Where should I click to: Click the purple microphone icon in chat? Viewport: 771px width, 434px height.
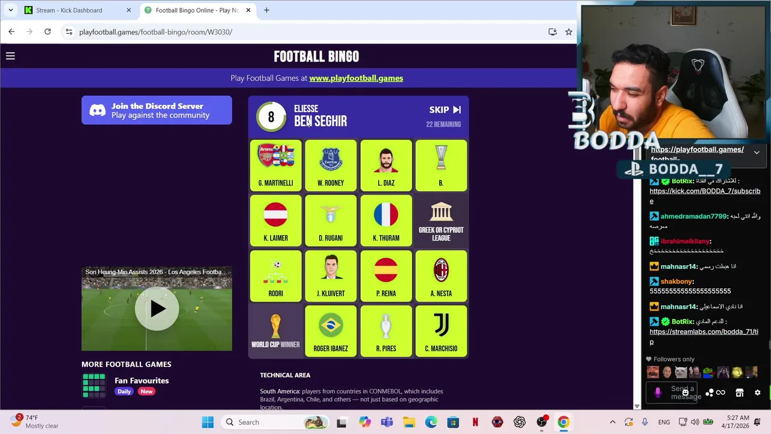pos(658,393)
